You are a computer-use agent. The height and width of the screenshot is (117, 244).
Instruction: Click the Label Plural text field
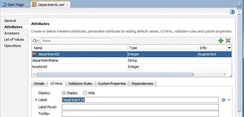(x=140, y=107)
